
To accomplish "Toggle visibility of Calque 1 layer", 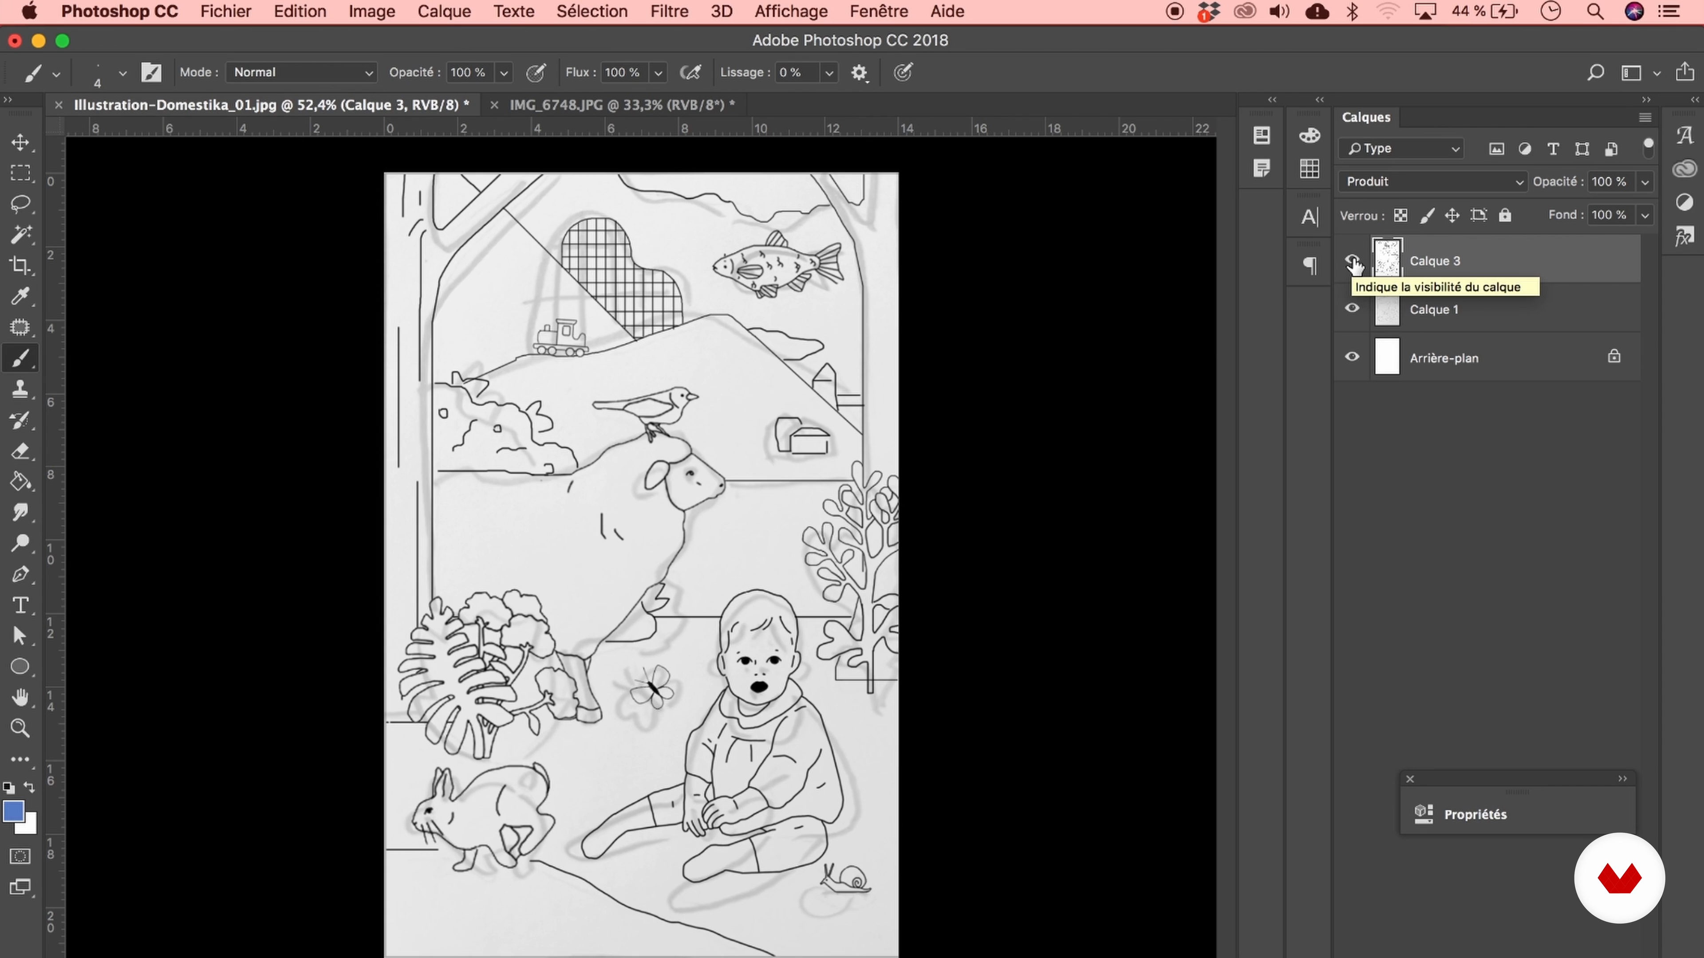I will (x=1352, y=308).
